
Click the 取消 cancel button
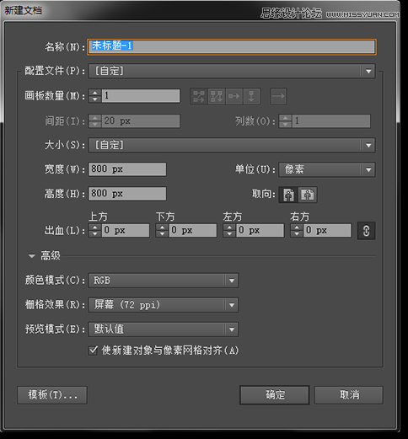[x=349, y=395]
